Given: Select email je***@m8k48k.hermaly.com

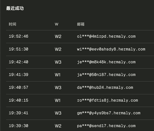Looking at the screenshot, I should click(x=106, y=62).
